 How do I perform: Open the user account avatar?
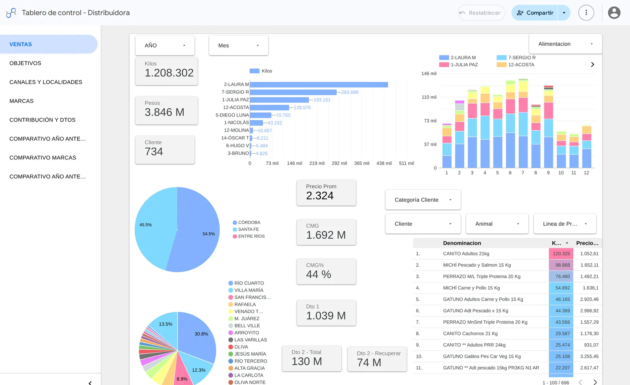(614, 13)
